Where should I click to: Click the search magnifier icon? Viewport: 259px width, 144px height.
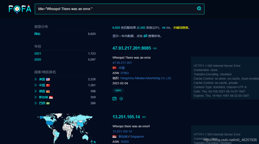coord(199,9)
